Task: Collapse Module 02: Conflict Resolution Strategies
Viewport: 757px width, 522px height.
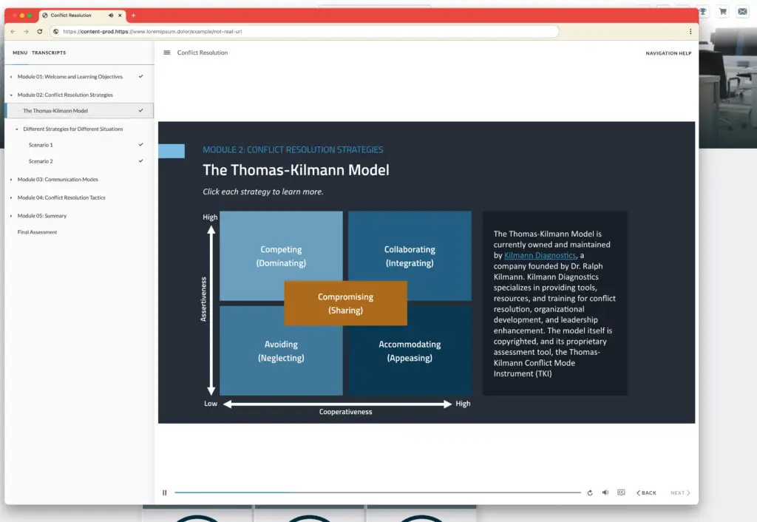Action: pos(11,95)
